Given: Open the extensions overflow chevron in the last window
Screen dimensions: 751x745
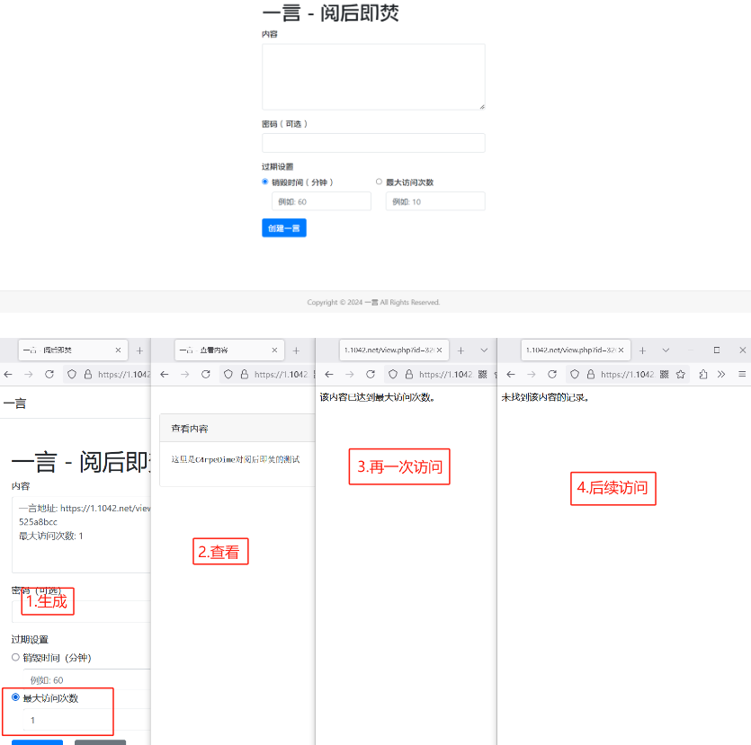Looking at the screenshot, I should click(x=720, y=375).
